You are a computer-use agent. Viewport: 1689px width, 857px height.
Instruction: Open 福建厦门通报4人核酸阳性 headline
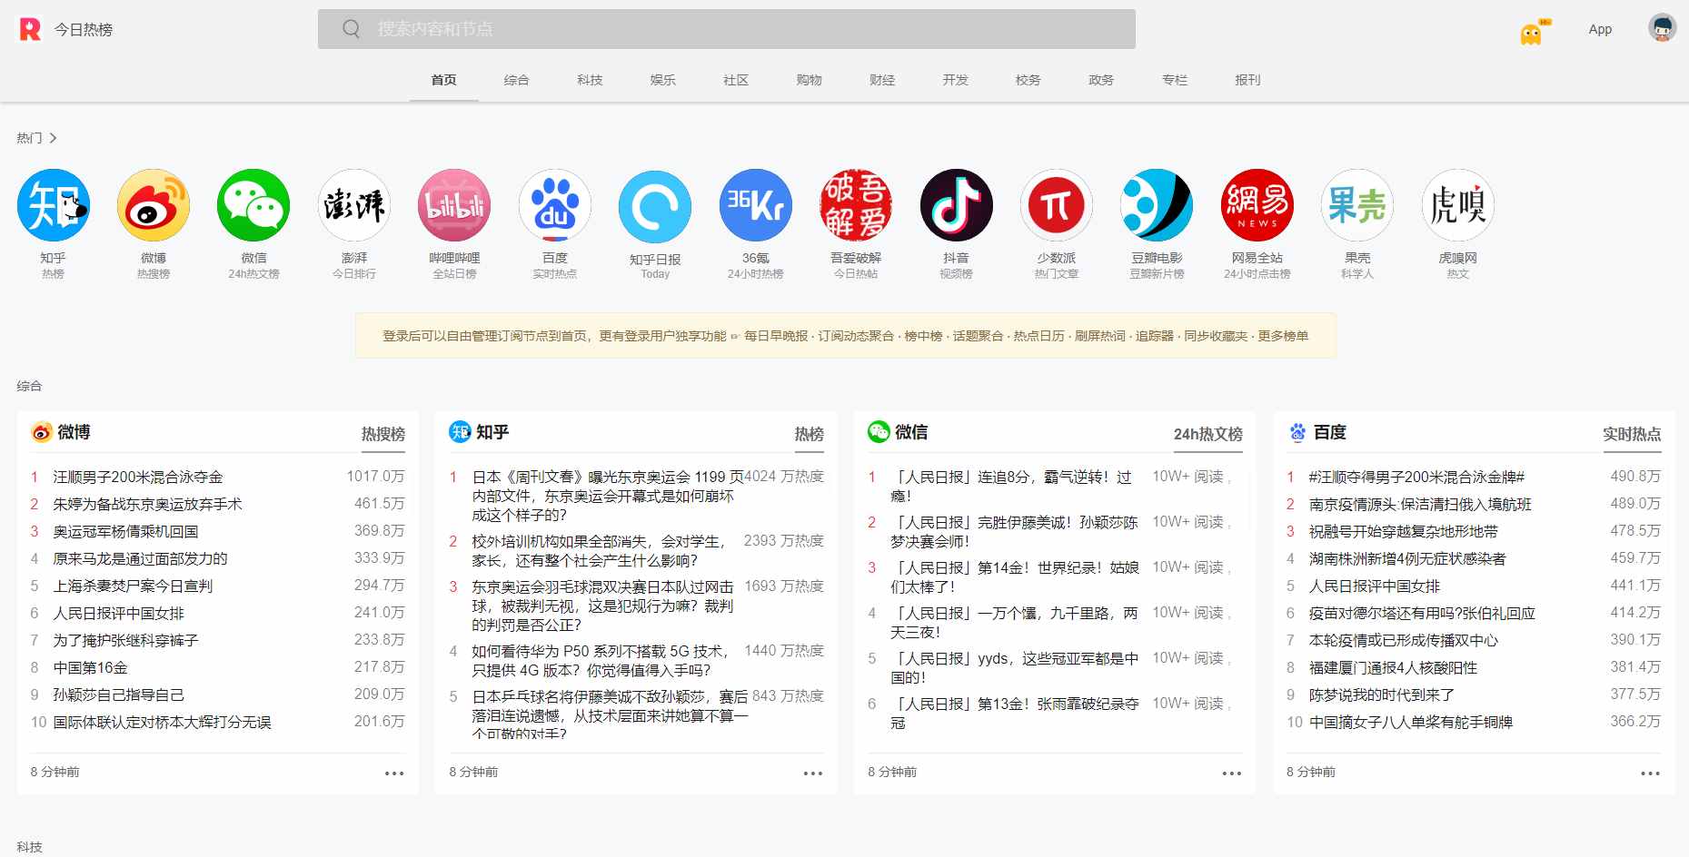click(1393, 667)
